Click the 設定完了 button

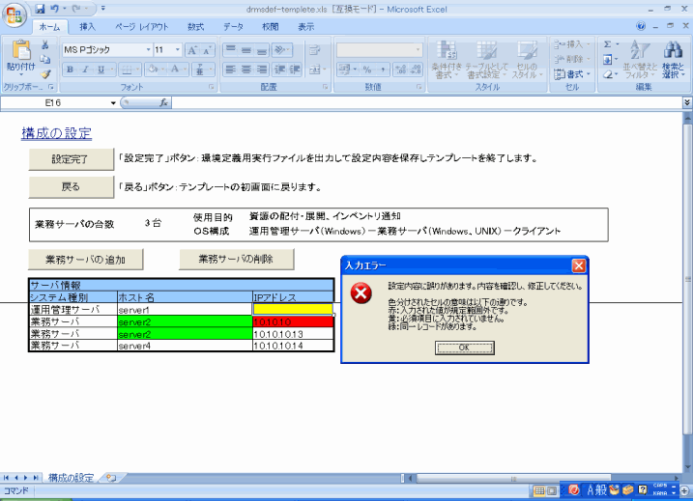pyautogui.click(x=71, y=158)
